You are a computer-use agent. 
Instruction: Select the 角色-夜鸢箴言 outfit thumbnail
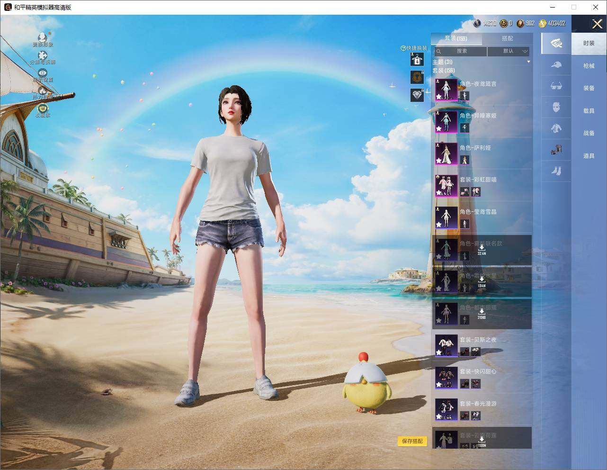(x=446, y=90)
